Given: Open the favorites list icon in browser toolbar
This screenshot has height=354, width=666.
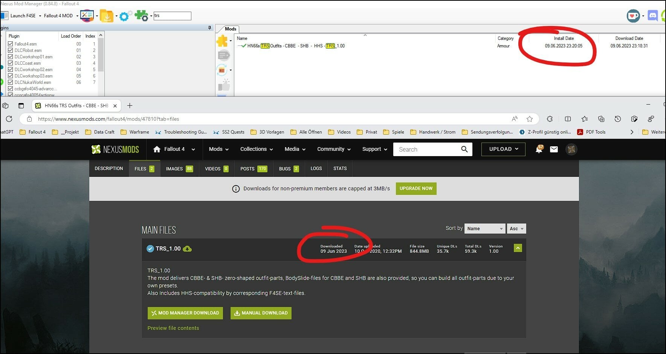Looking at the screenshot, I should click(585, 119).
